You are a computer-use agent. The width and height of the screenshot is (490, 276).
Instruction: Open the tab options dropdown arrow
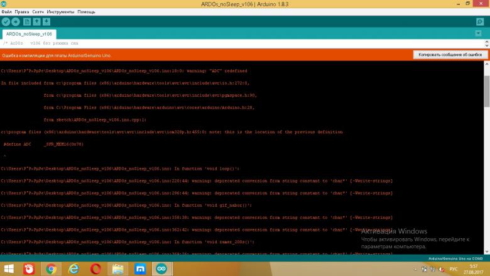pyautogui.click(x=478, y=33)
